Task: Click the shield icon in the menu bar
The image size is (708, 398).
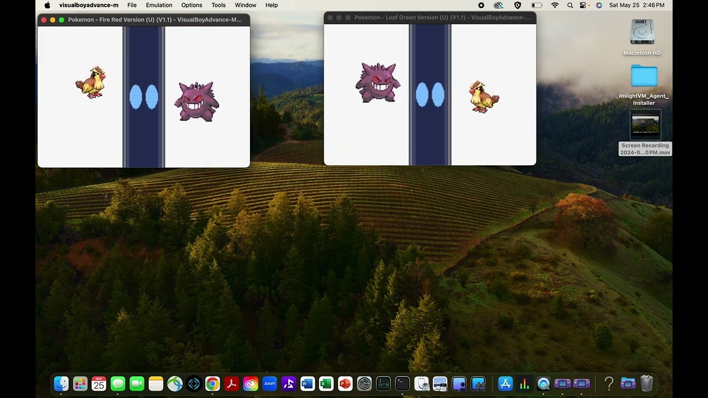Action: [x=518, y=5]
